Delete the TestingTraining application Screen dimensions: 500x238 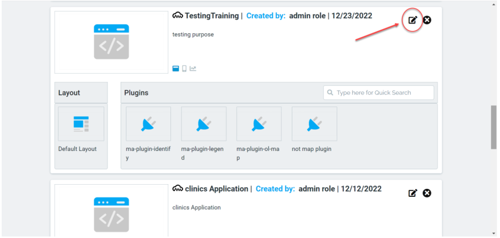[427, 20]
